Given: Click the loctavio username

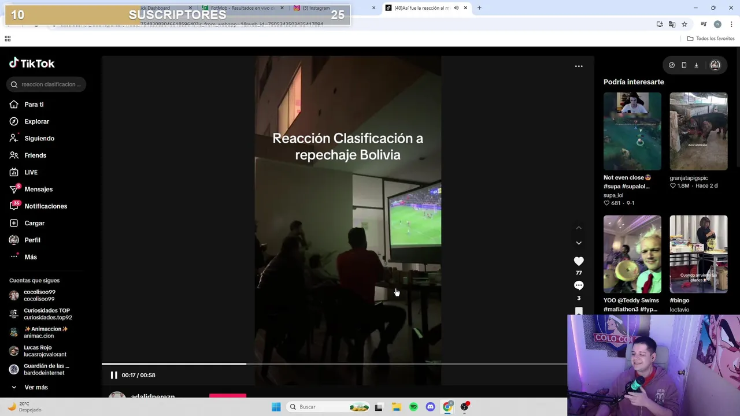Looking at the screenshot, I should 679,310.
